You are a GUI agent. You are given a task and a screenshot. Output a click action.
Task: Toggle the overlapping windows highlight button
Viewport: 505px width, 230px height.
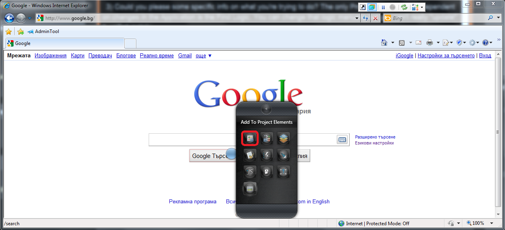pyautogui.click(x=372, y=7)
